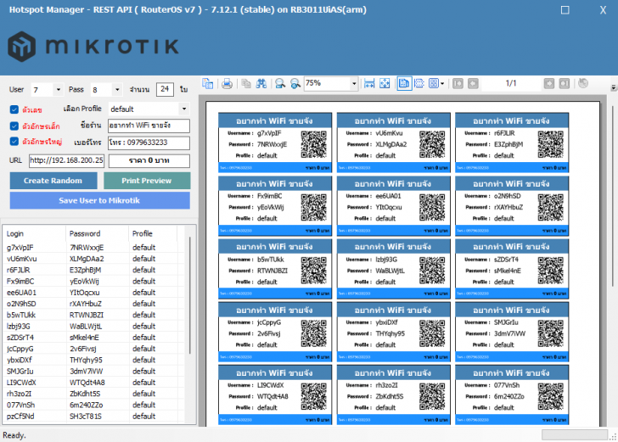Click the phone number field 0979633233
This screenshot has height=442, width=618.
coord(149,143)
